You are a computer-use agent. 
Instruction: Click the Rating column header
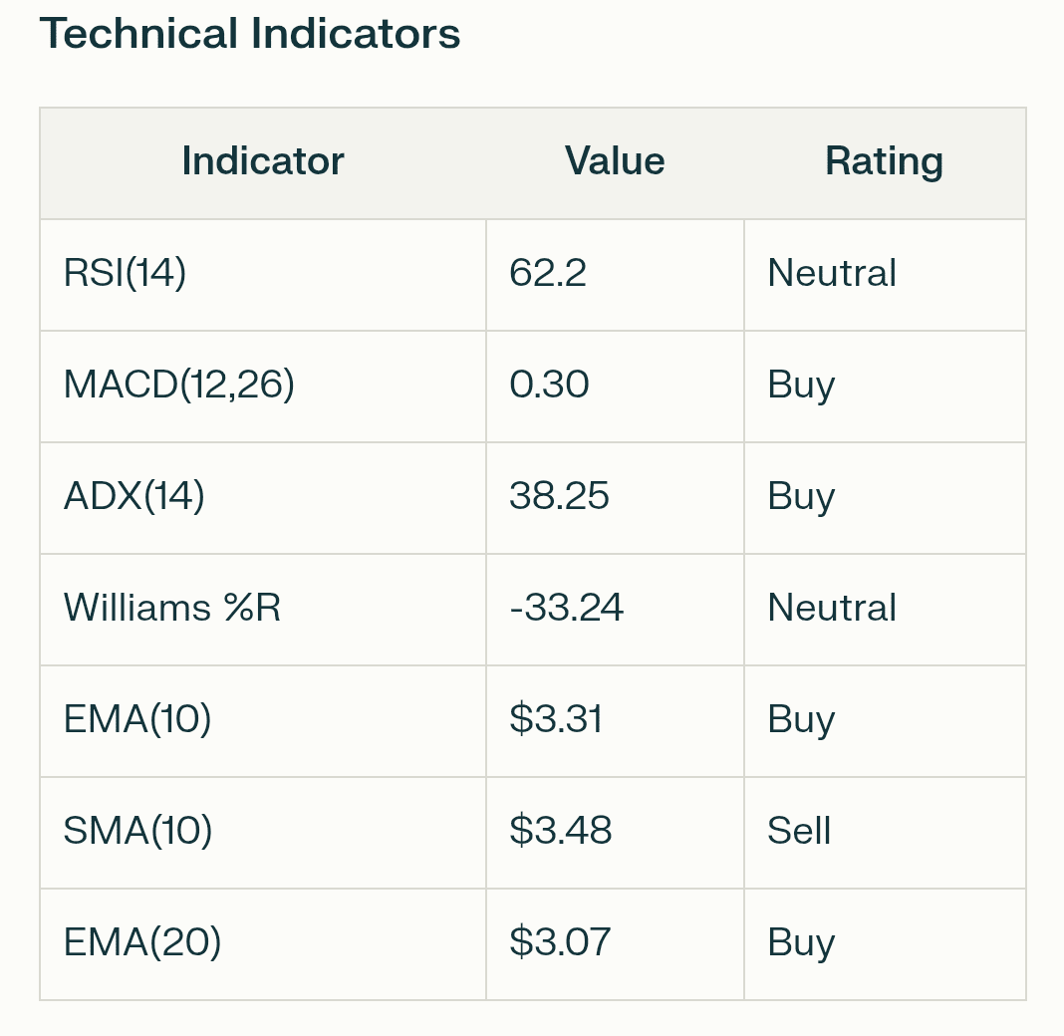coord(884,161)
